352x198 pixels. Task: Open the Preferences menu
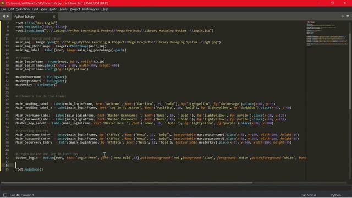pyautogui.click(x=91, y=9)
